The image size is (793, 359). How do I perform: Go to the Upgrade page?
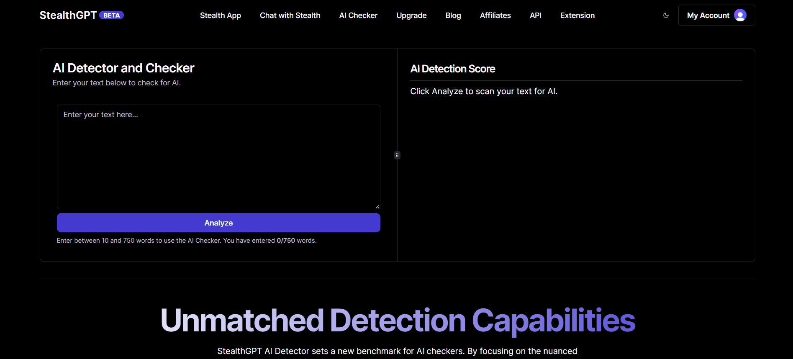tap(411, 15)
